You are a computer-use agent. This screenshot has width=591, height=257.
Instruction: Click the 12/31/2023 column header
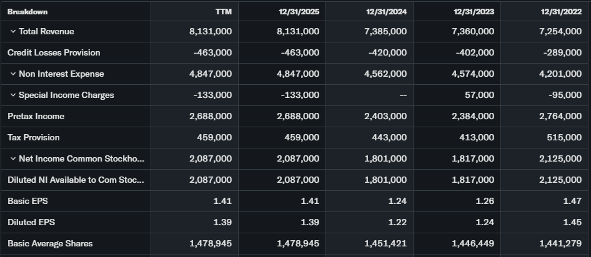[x=474, y=12]
